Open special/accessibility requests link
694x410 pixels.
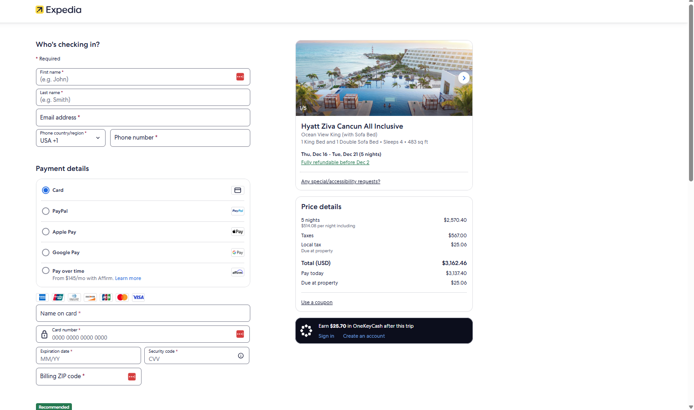point(340,181)
